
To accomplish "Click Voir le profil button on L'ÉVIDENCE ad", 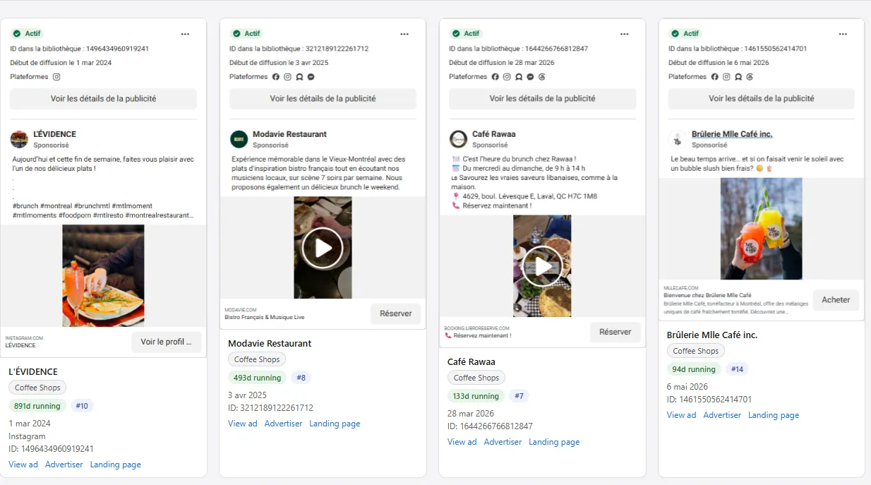I will coord(166,342).
